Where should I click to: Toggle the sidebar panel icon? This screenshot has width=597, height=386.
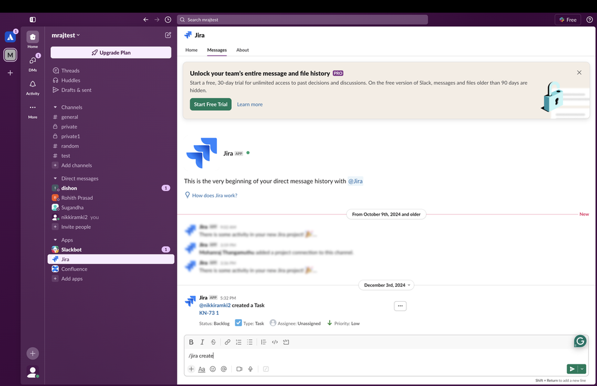[x=33, y=19]
